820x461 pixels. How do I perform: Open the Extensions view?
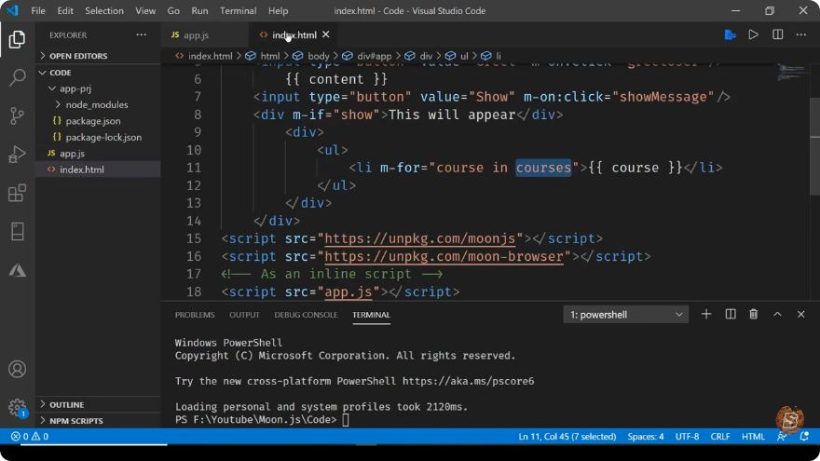[x=18, y=193]
